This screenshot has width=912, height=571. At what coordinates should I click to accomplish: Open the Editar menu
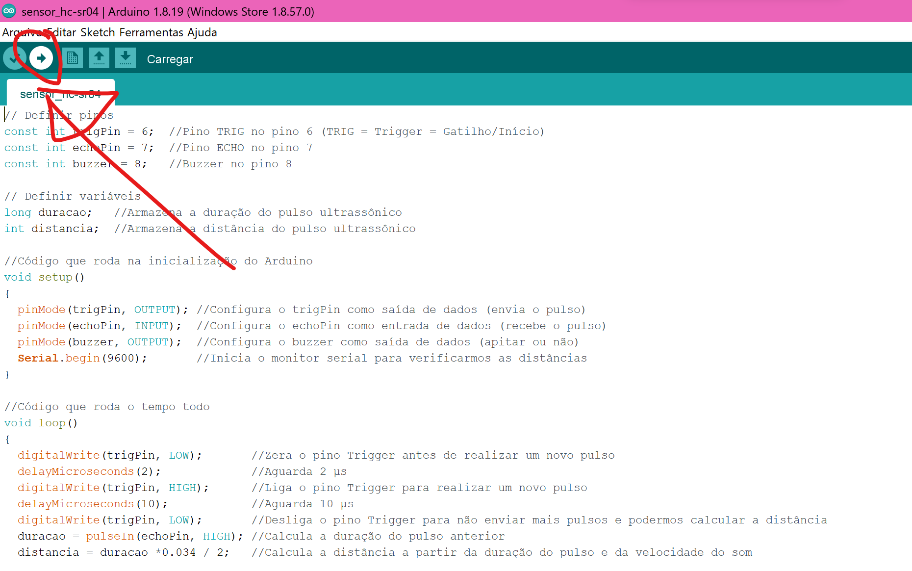point(62,32)
